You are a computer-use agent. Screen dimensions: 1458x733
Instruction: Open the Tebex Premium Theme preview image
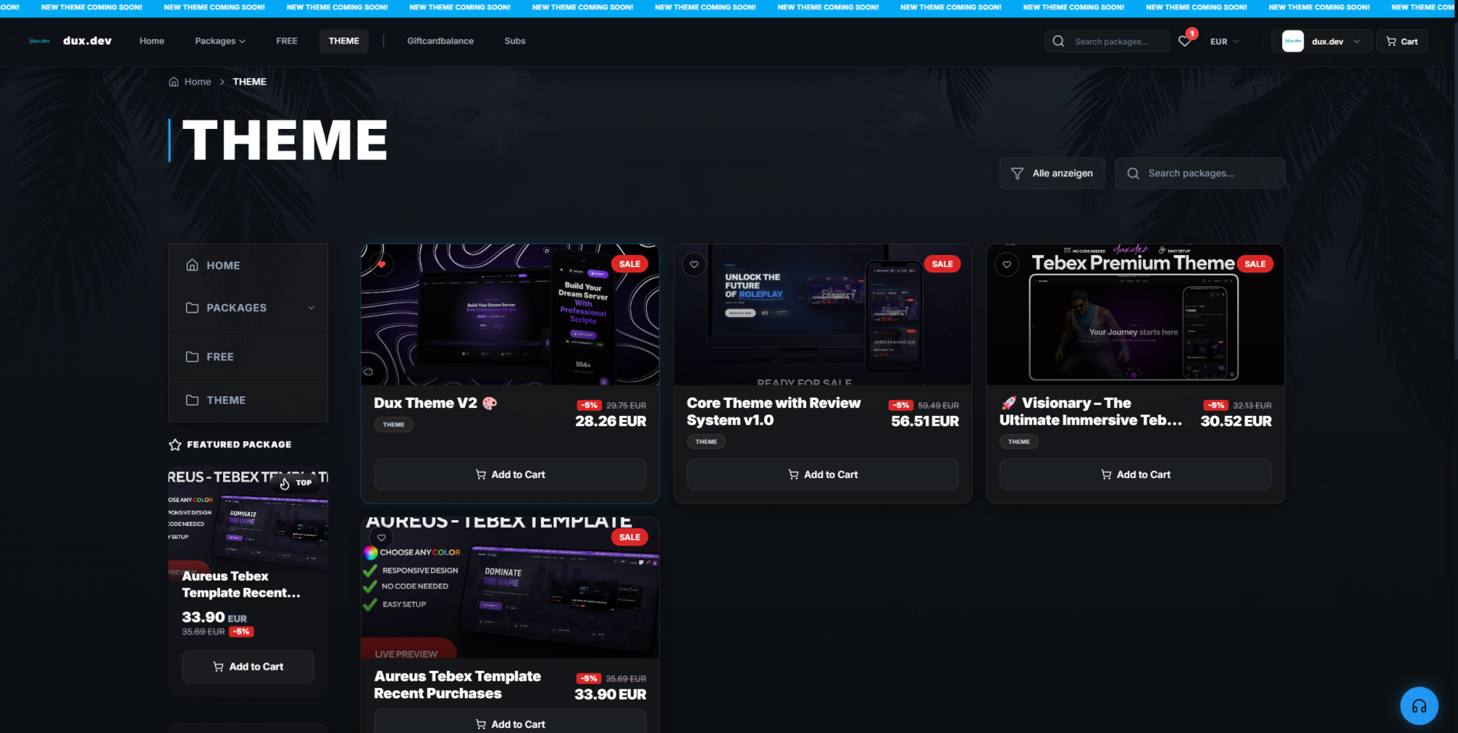coord(1136,315)
